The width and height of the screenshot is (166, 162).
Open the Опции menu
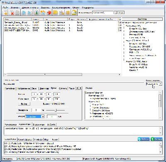[x=76, y=7]
